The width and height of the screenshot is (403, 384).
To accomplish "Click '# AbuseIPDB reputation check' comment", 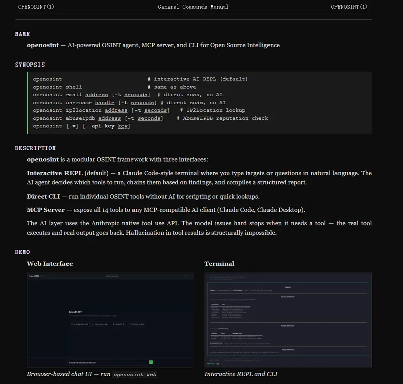I will coord(222,118).
